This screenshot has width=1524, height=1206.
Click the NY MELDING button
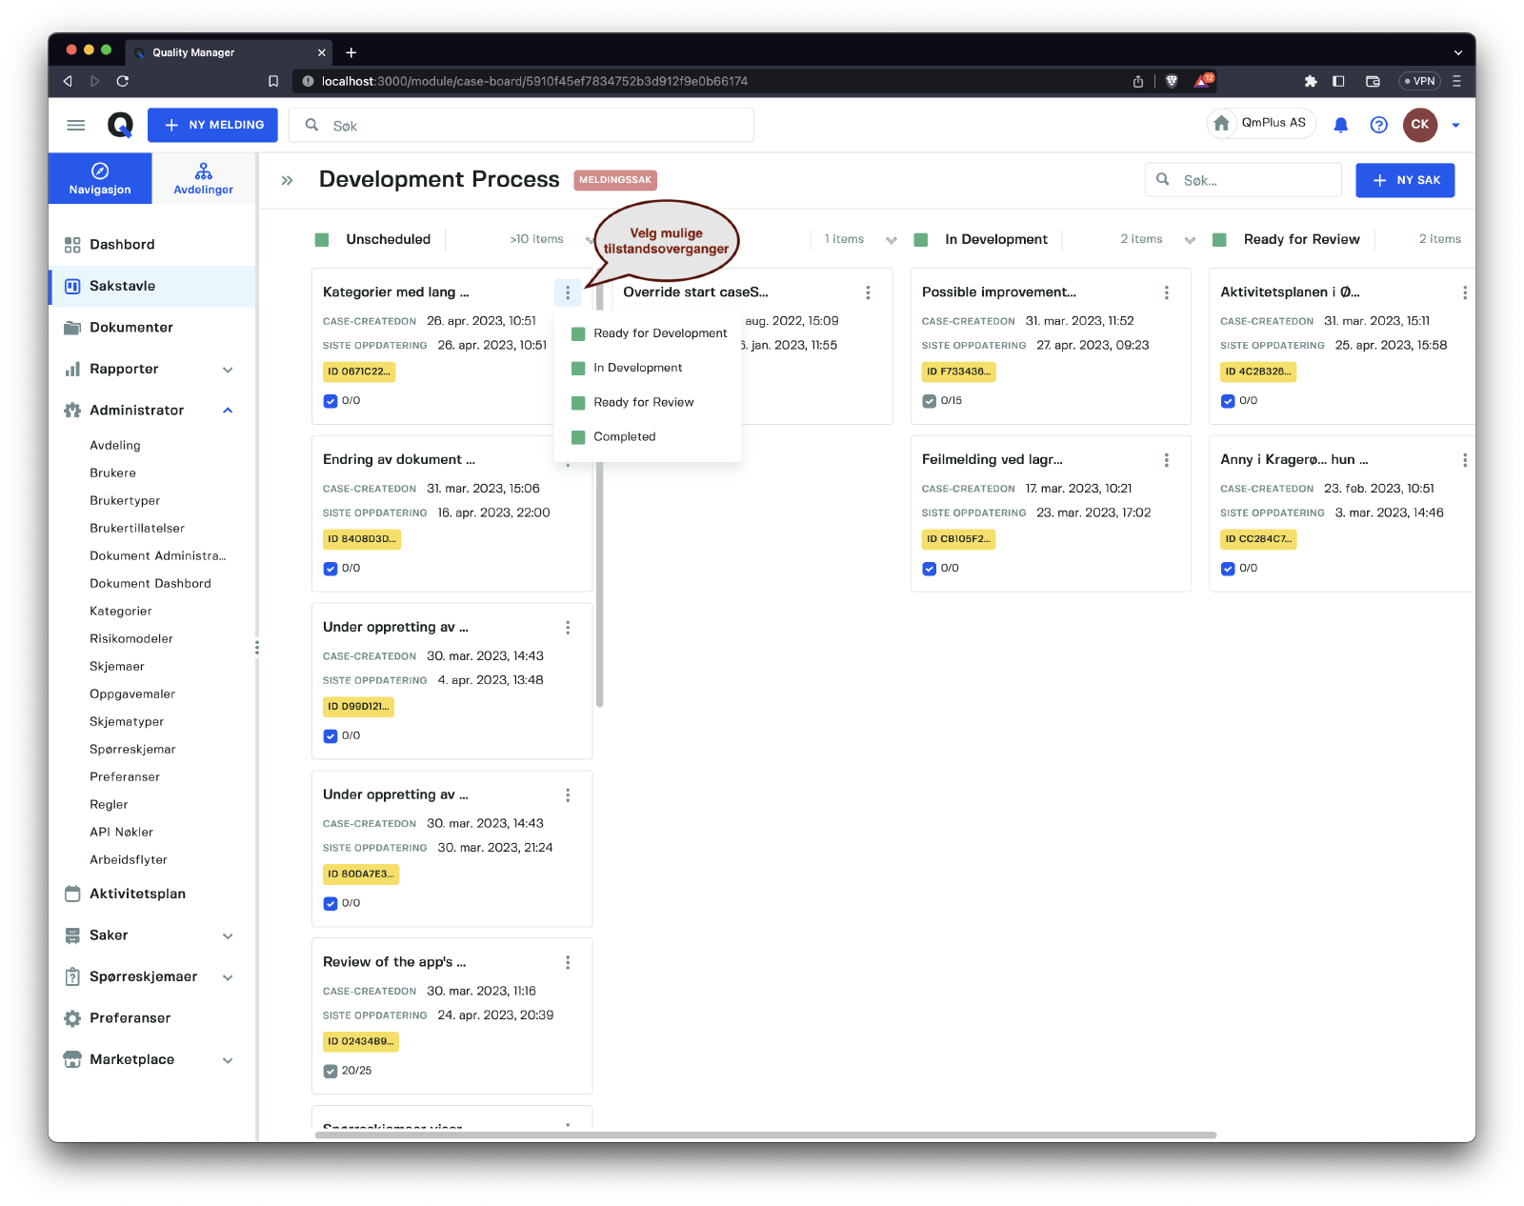[212, 125]
